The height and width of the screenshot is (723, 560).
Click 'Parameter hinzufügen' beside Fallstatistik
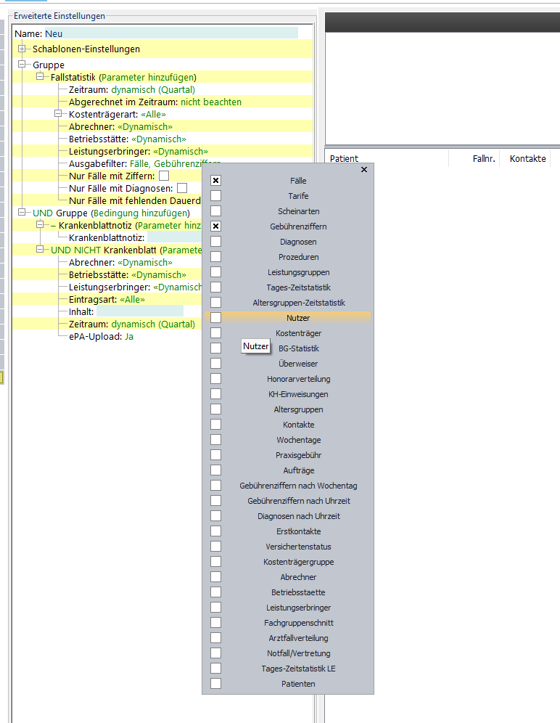pyautogui.click(x=147, y=77)
